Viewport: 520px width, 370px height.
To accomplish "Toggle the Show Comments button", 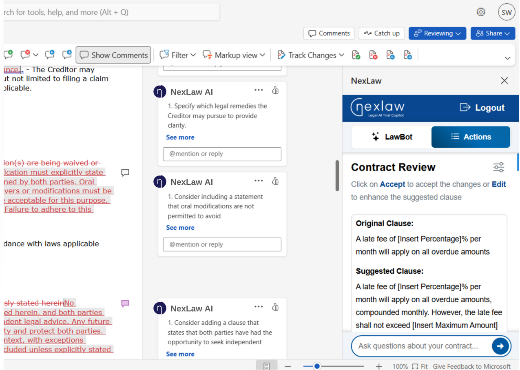I will click(x=113, y=55).
